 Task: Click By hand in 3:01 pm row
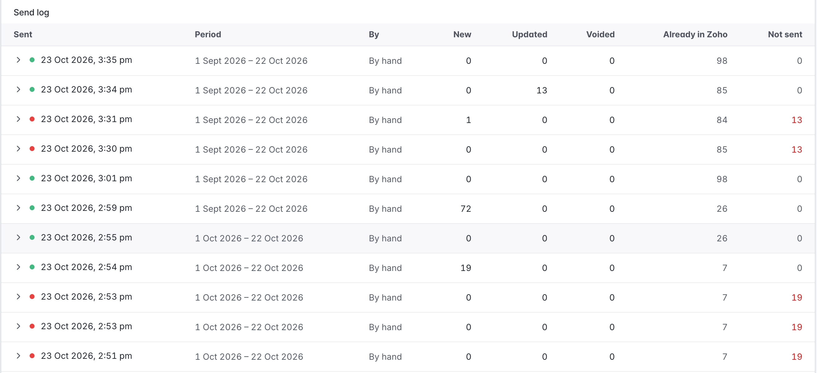385,179
